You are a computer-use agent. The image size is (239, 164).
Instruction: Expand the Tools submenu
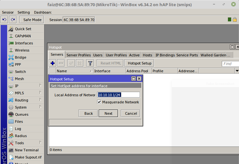[x=40, y=142]
